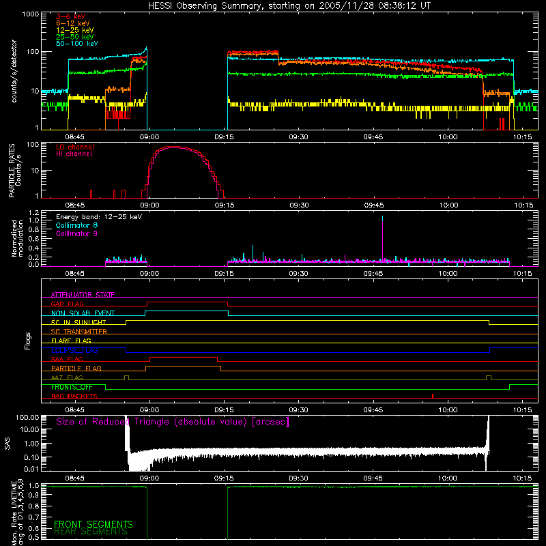Click the Collimator 9 legend label
Image resolution: width=546 pixels, height=546 pixels.
(x=76, y=233)
